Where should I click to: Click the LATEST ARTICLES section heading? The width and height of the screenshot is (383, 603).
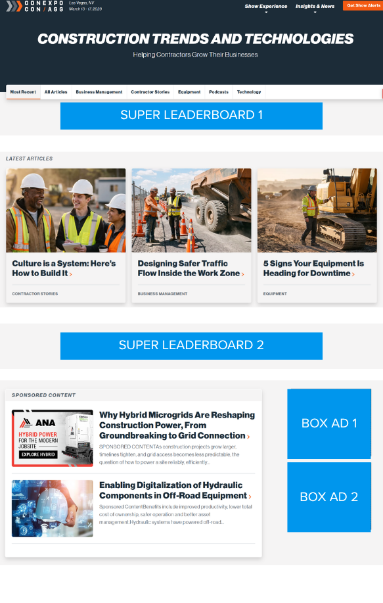pyautogui.click(x=29, y=158)
